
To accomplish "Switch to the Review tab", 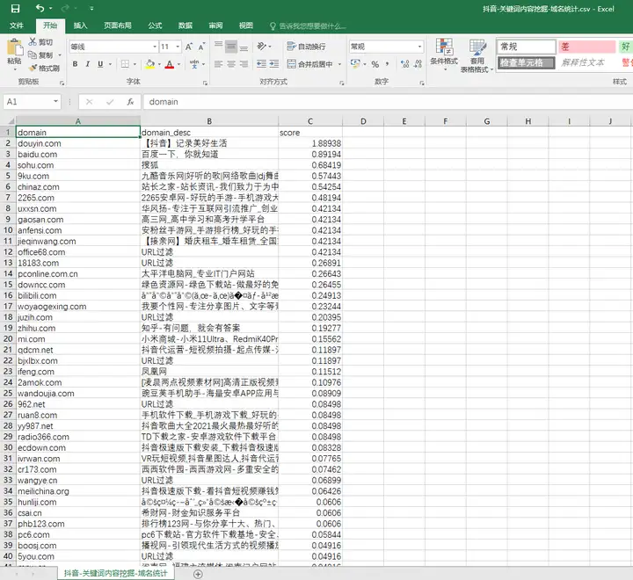I will pyautogui.click(x=215, y=25).
